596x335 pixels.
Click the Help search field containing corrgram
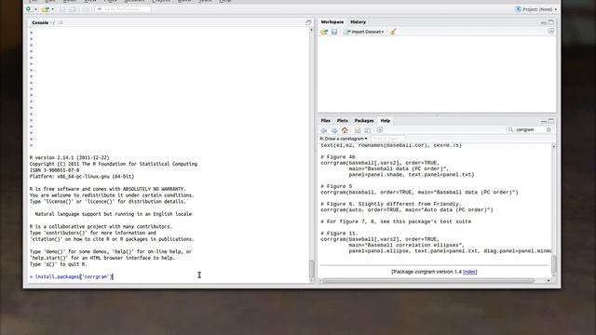point(530,130)
